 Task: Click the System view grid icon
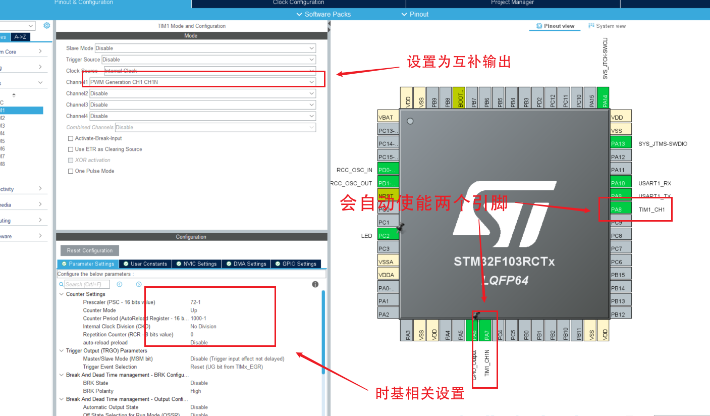click(591, 26)
